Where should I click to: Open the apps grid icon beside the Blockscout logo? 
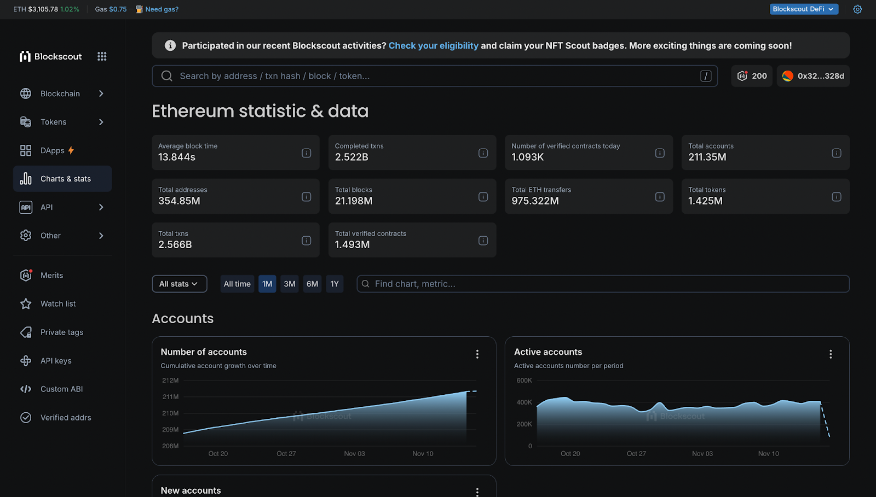102,56
